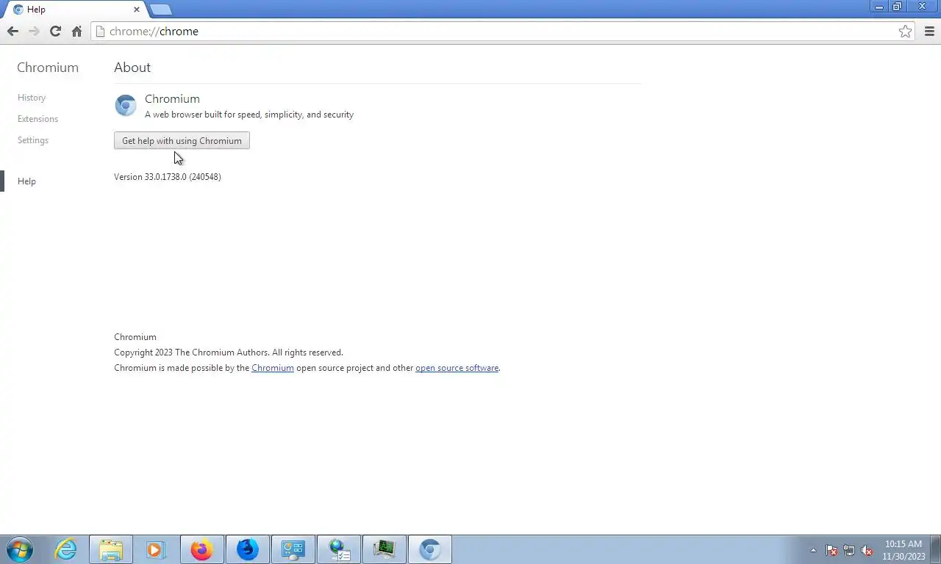The height and width of the screenshot is (564, 941).
Task: Go back with the browser back arrow
Action: pyautogui.click(x=12, y=31)
